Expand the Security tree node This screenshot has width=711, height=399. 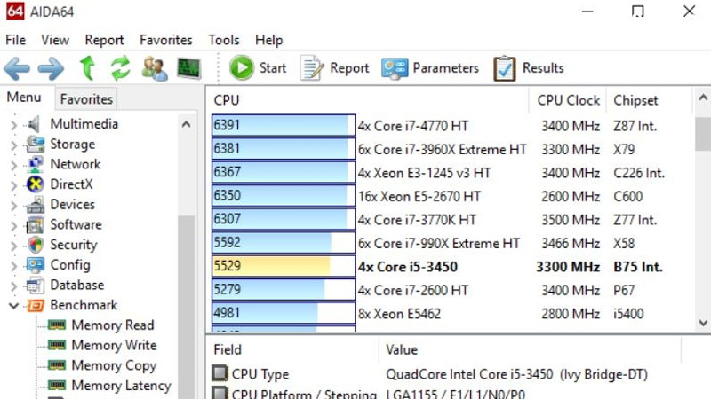[13, 246]
